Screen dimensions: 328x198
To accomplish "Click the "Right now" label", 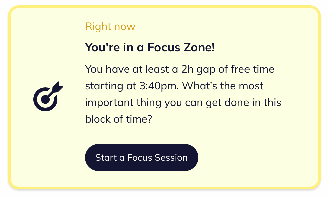I will [x=110, y=27].
